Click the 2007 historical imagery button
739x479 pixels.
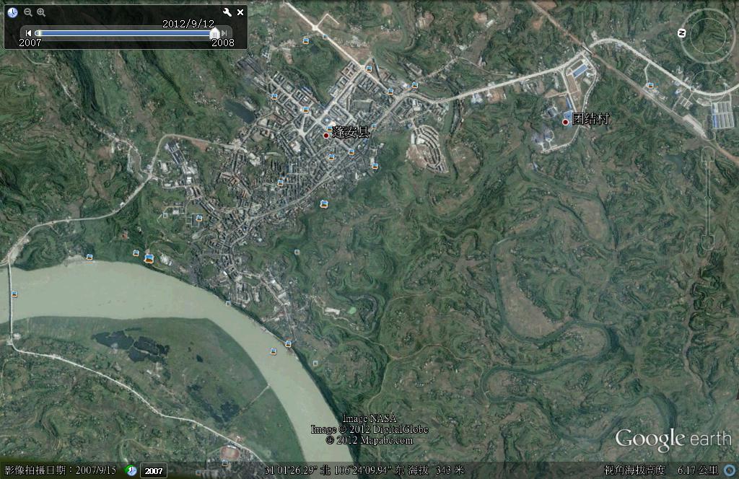click(153, 471)
